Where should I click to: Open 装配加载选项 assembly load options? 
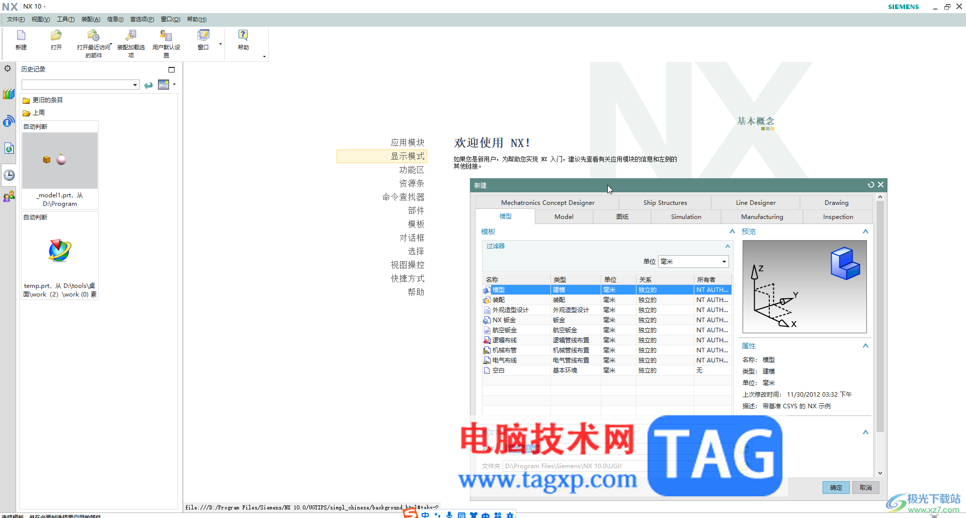(131, 35)
